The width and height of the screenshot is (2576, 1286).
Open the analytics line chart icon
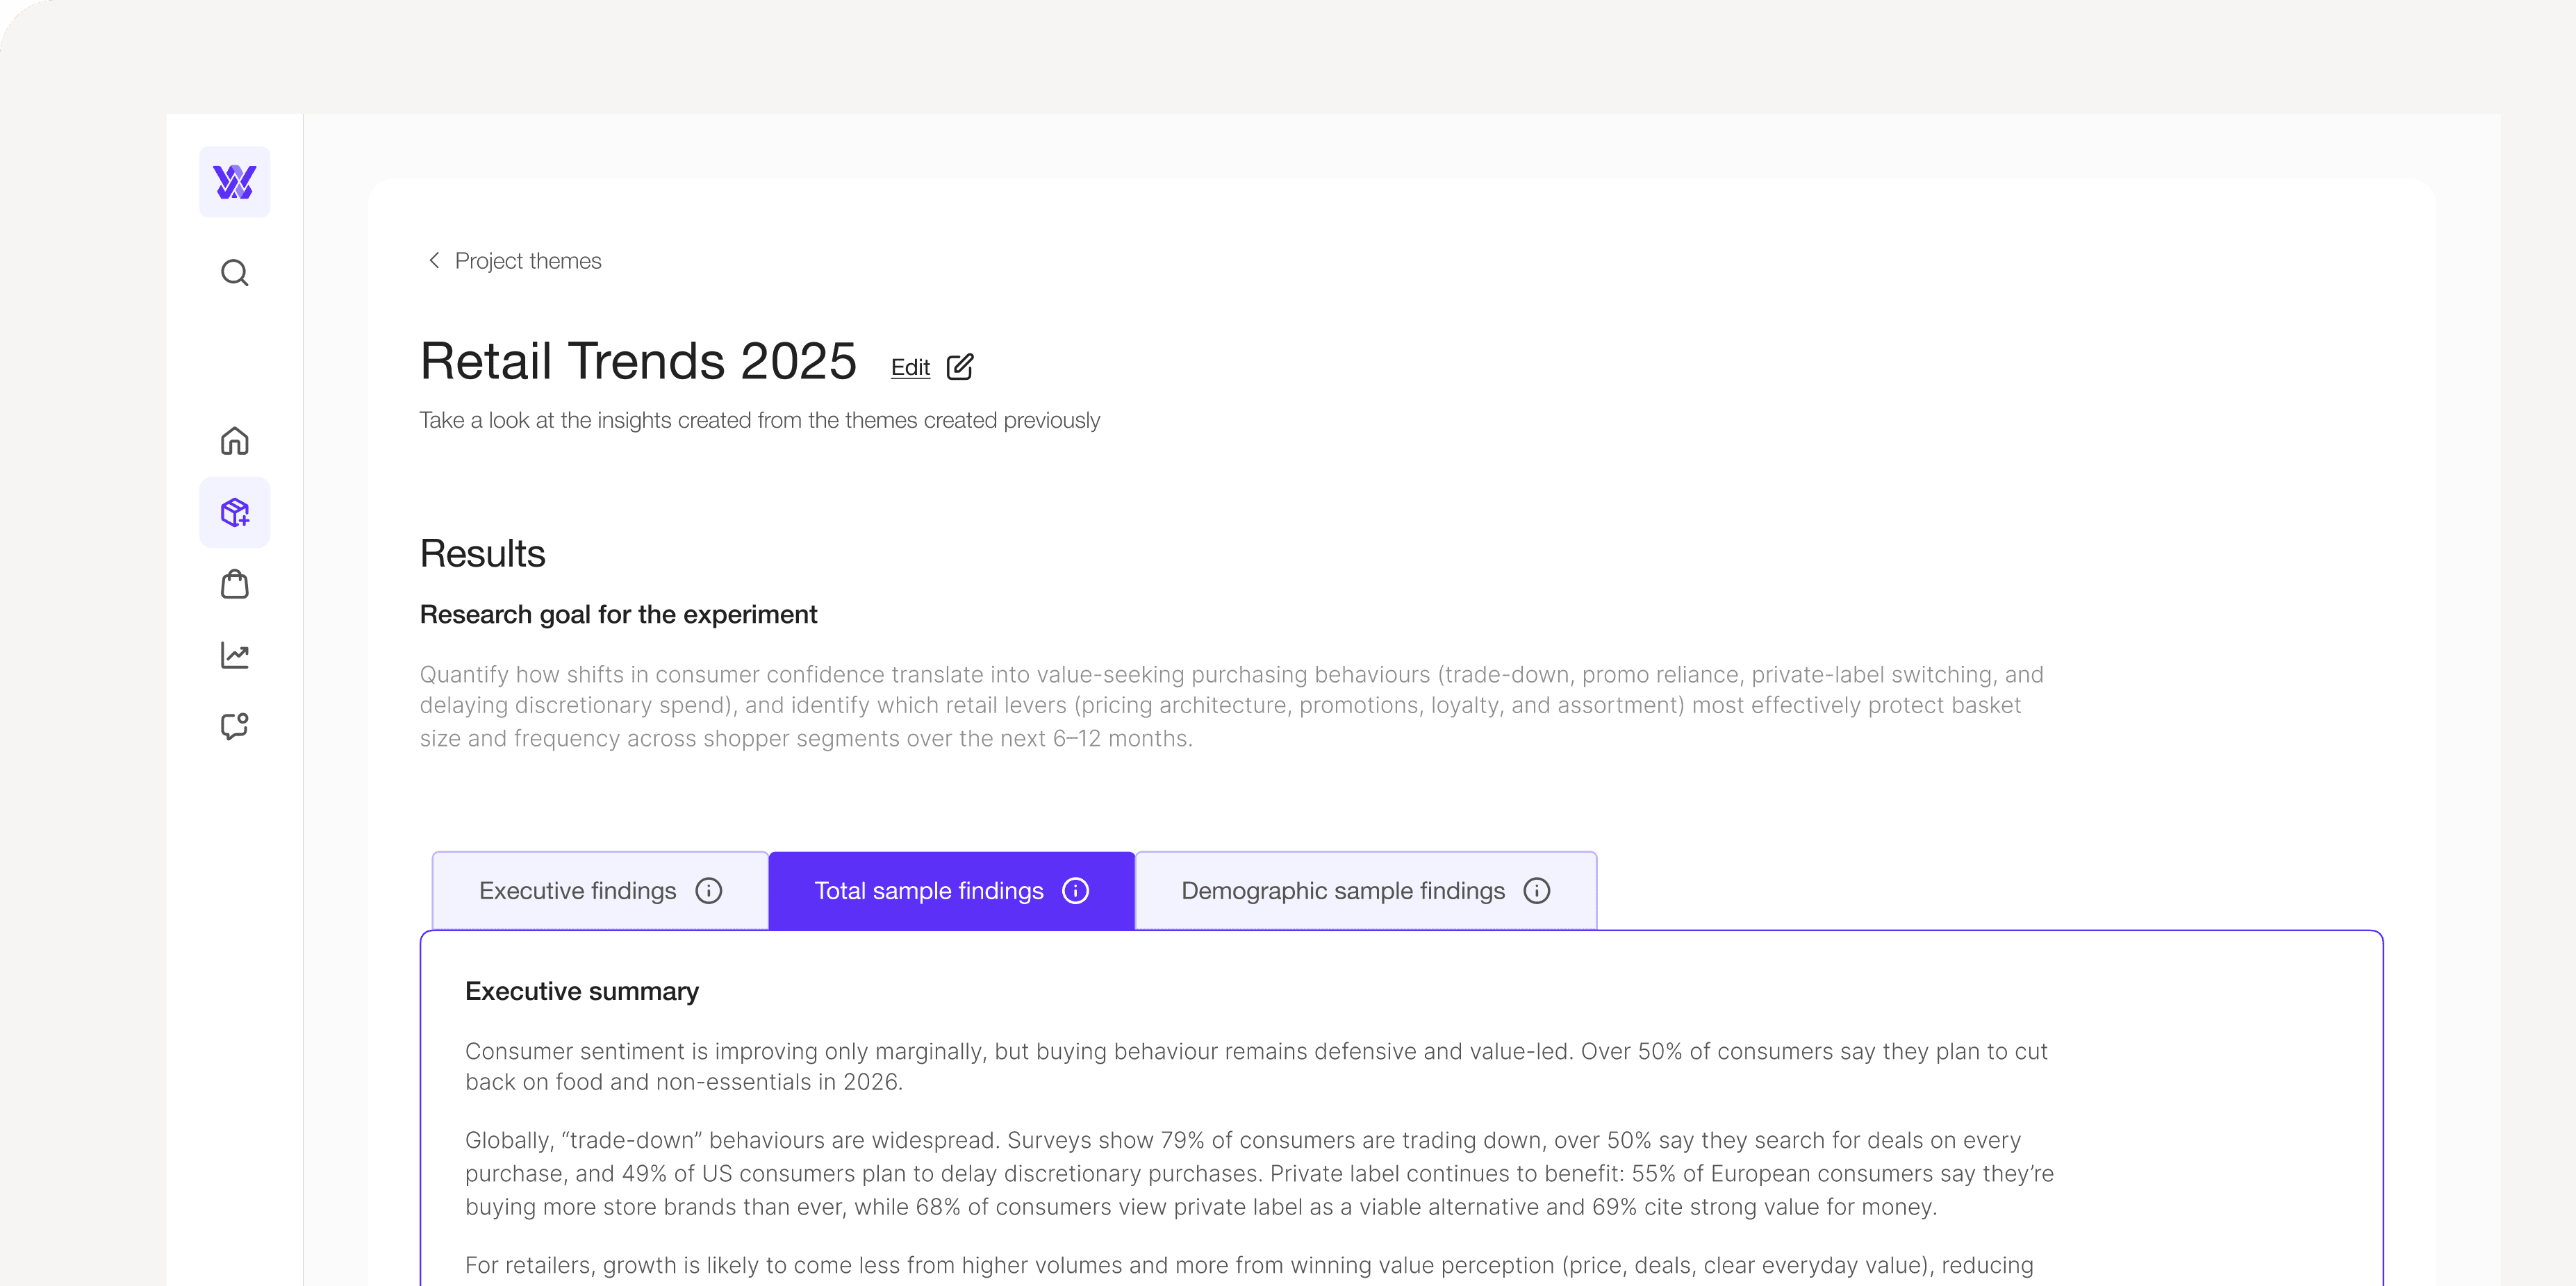tap(234, 655)
